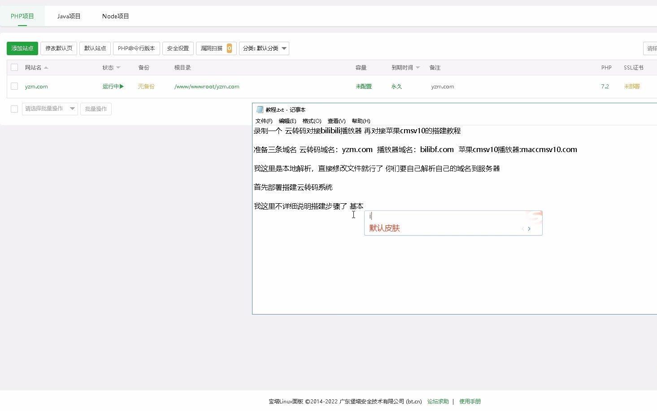This screenshot has width=657, height=411.
Task: Click the 未部署 SSL certificate link
Action: pyautogui.click(x=632, y=87)
